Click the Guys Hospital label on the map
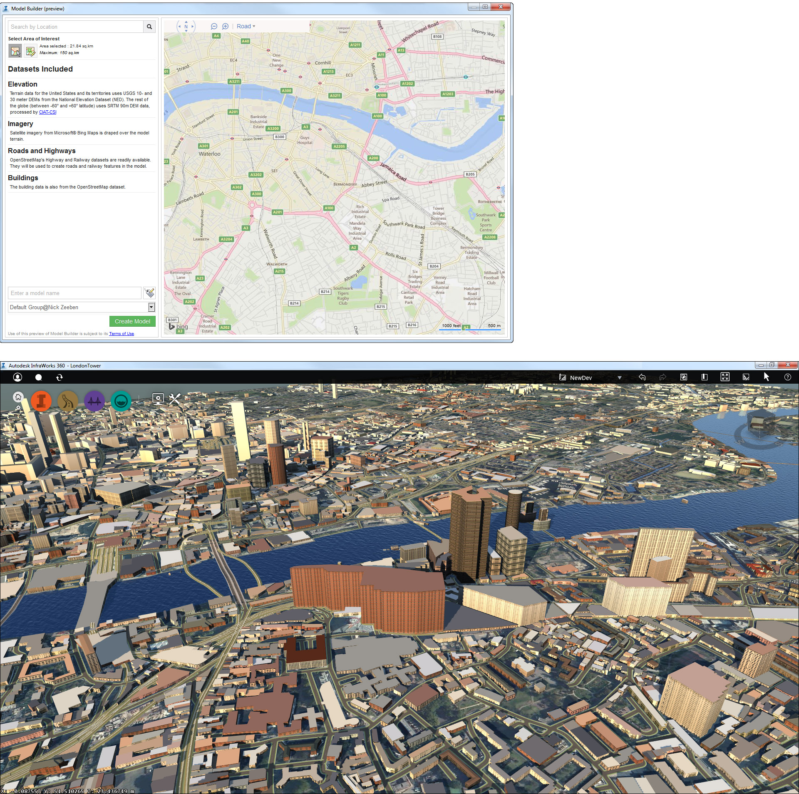The image size is (799, 794). 305,140
